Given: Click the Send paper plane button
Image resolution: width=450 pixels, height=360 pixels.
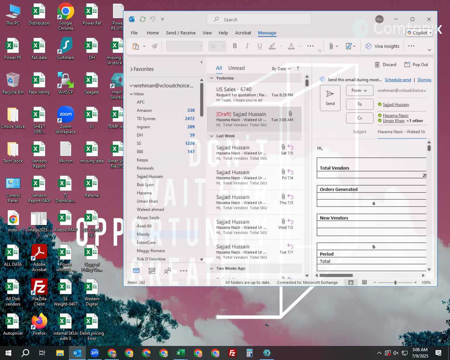Looking at the screenshot, I should pyautogui.click(x=330, y=98).
